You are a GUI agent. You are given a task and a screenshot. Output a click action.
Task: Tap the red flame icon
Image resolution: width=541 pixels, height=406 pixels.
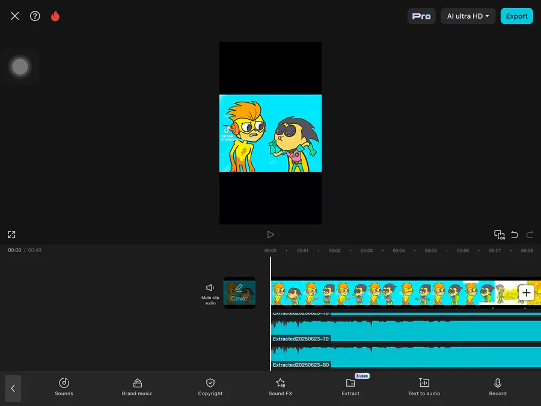pos(55,16)
